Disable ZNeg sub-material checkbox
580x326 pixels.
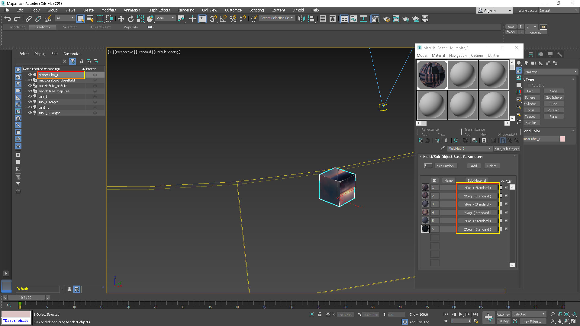pos(506,229)
